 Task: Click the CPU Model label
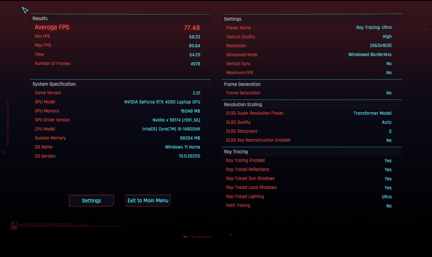coord(45,129)
